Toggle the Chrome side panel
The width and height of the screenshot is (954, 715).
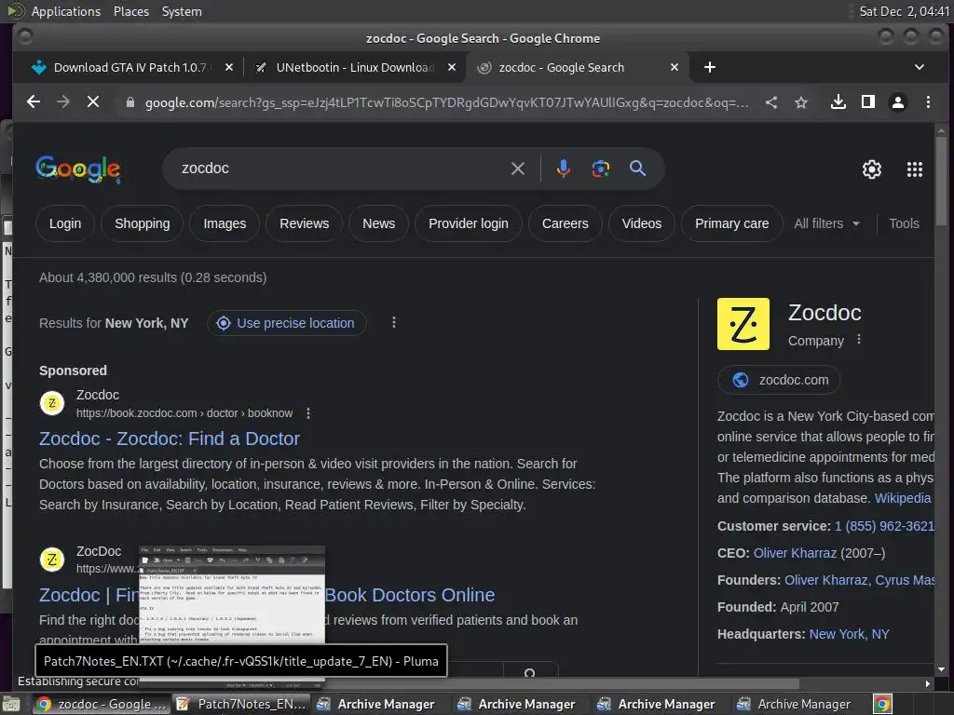(868, 102)
